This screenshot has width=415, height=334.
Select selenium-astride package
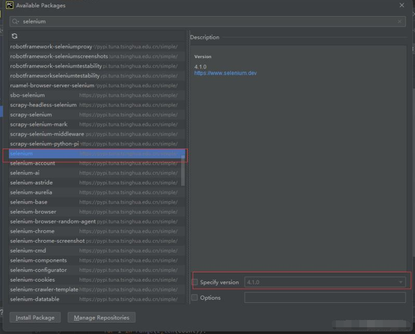[97, 182]
